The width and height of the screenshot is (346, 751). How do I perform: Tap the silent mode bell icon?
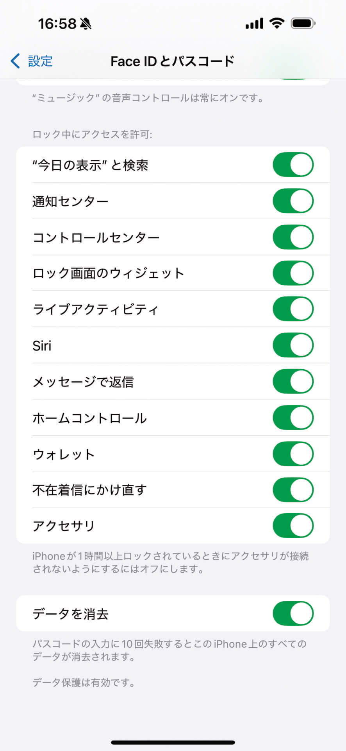[86, 24]
